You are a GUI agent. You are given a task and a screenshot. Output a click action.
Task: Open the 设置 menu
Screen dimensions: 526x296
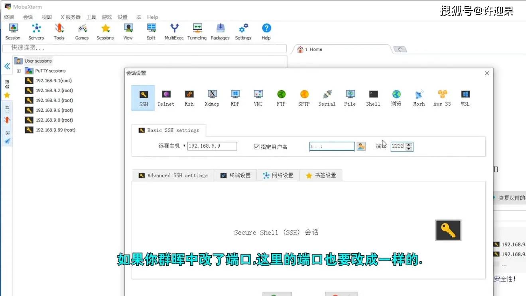point(122,17)
